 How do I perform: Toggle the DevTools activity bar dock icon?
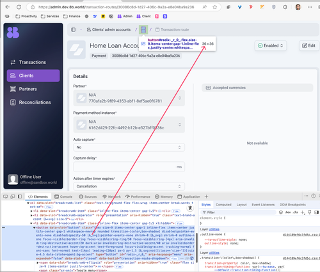point(20,196)
